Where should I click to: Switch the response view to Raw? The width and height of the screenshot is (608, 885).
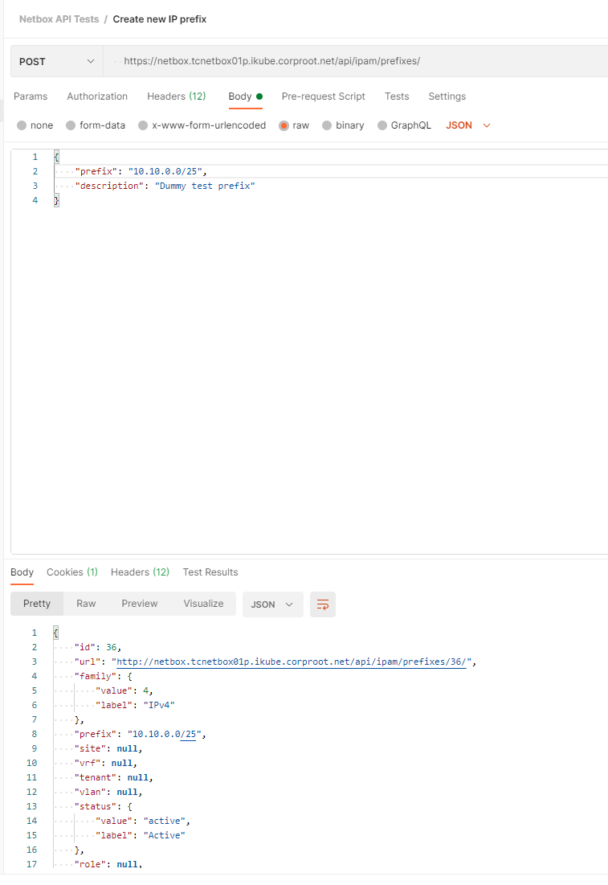tap(85, 604)
